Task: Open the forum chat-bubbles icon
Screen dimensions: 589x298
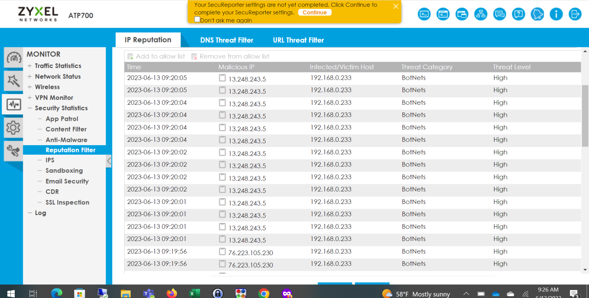Action: tap(500, 14)
